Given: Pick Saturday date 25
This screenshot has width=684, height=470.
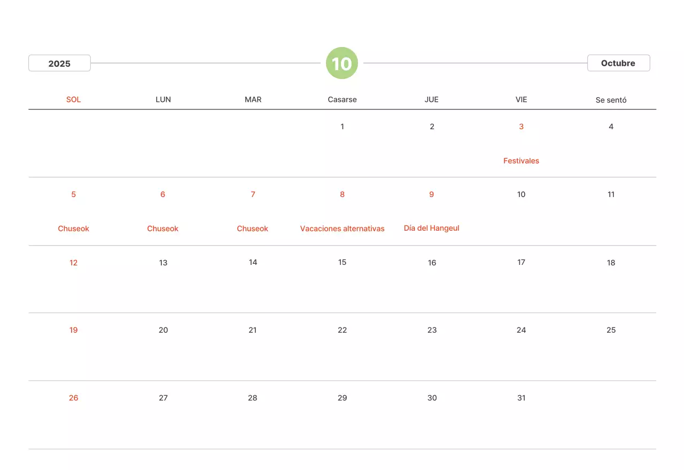Looking at the screenshot, I should tap(611, 330).
